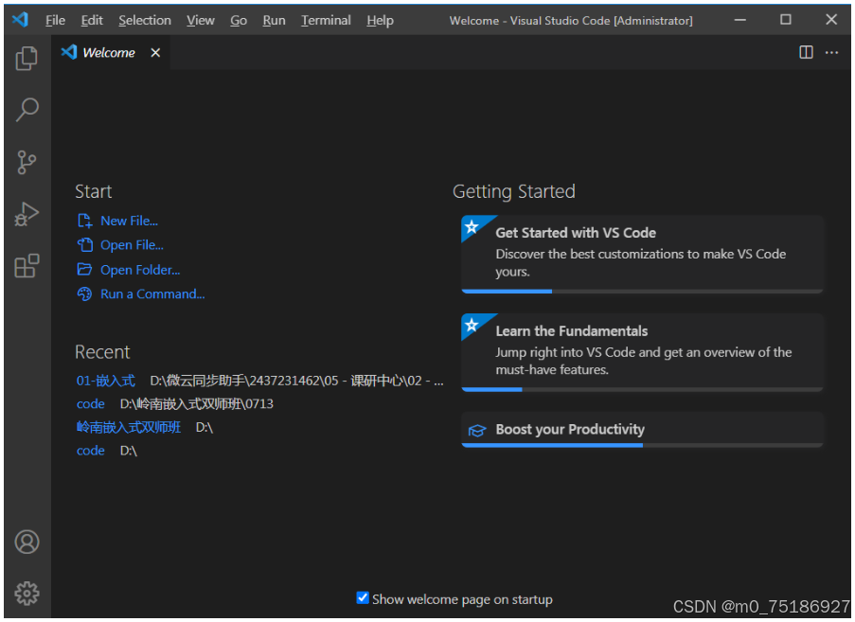The image size is (855, 622).
Task: Click the path text D:\岭南嵌入式双师班\0713
Action: coord(196,404)
